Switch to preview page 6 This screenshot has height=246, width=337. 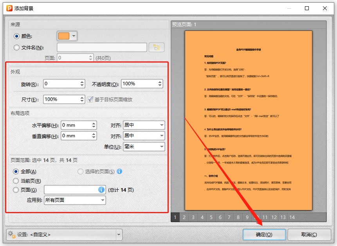tap(220, 217)
